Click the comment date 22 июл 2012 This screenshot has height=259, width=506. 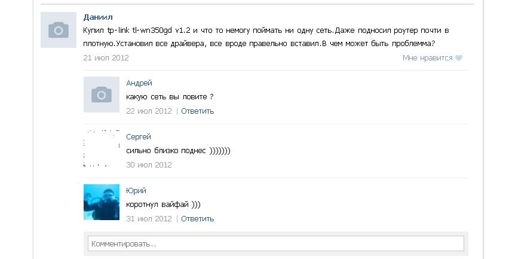(149, 111)
